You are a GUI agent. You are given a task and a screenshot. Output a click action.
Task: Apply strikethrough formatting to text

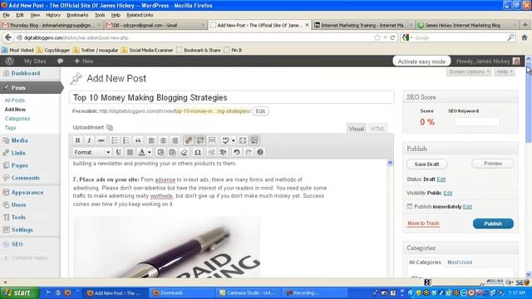[101, 140]
